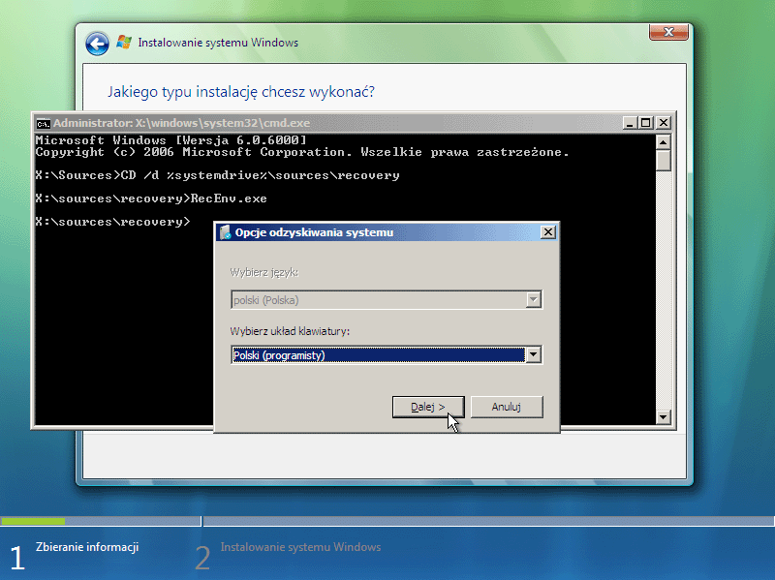This screenshot has height=580, width=775.
Task: Click the Windows flag logo in installer title
Action: tap(124, 43)
